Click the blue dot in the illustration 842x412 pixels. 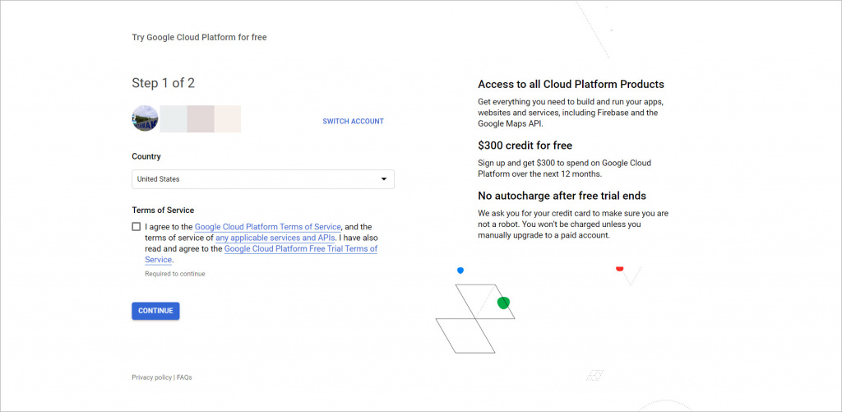460,270
